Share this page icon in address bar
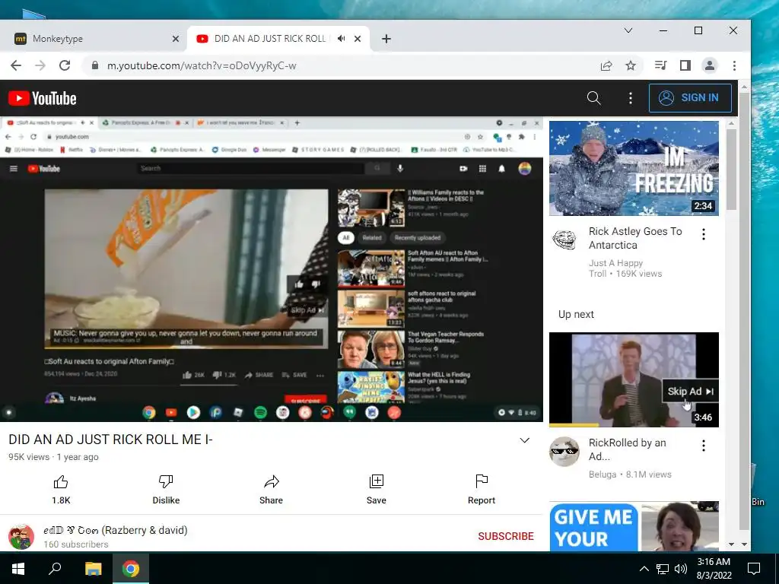Image resolution: width=779 pixels, height=584 pixels. click(x=606, y=65)
